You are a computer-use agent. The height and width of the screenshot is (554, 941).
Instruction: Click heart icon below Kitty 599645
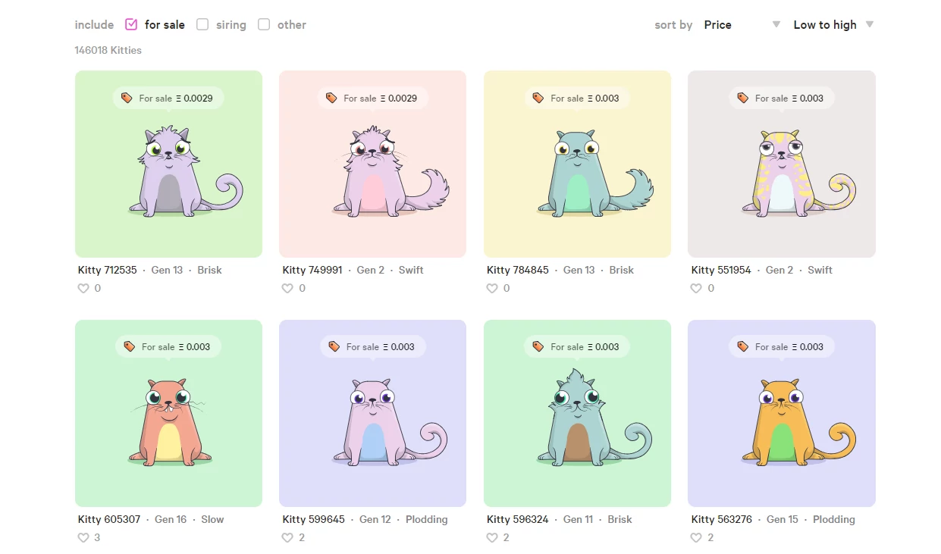287,537
